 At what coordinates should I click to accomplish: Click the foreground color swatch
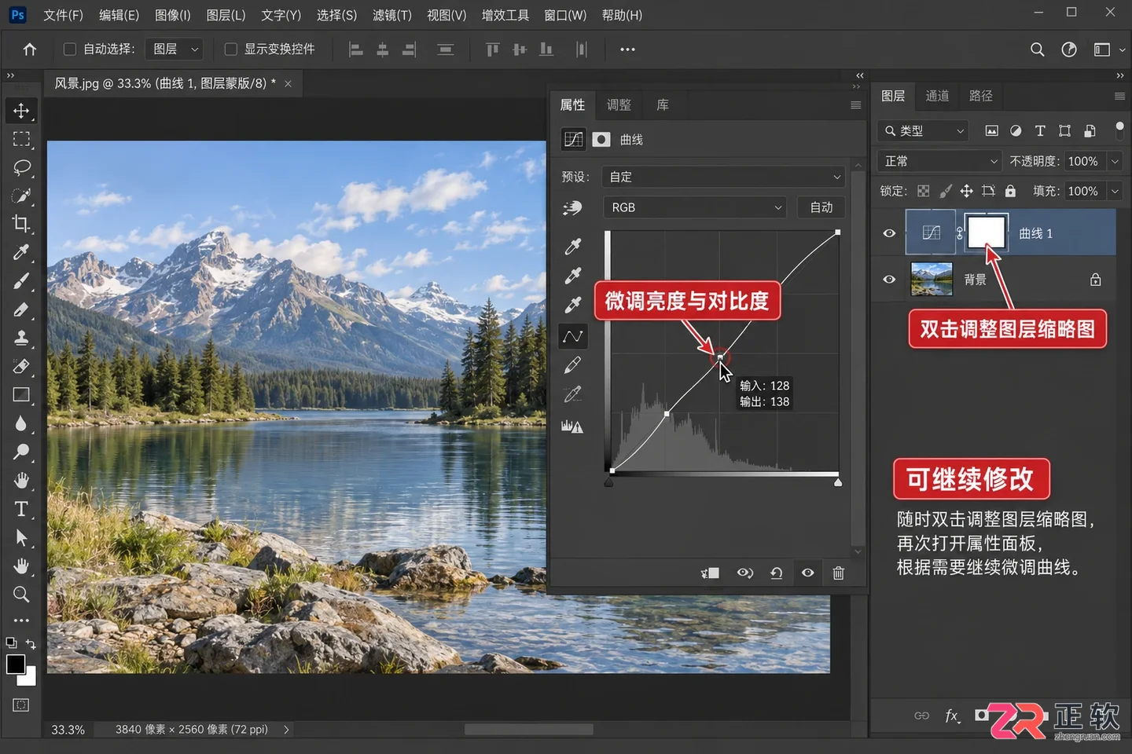point(16,664)
